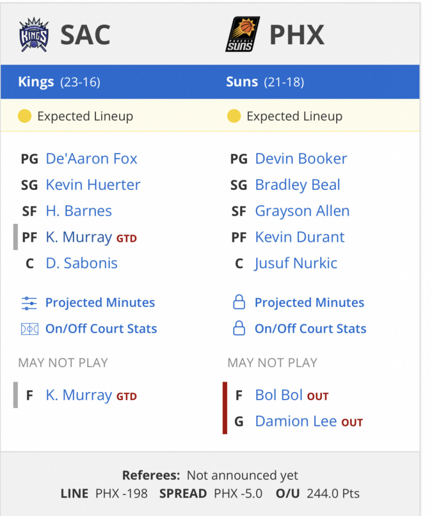Open De'Aaron Fox player page

pyautogui.click(x=91, y=158)
